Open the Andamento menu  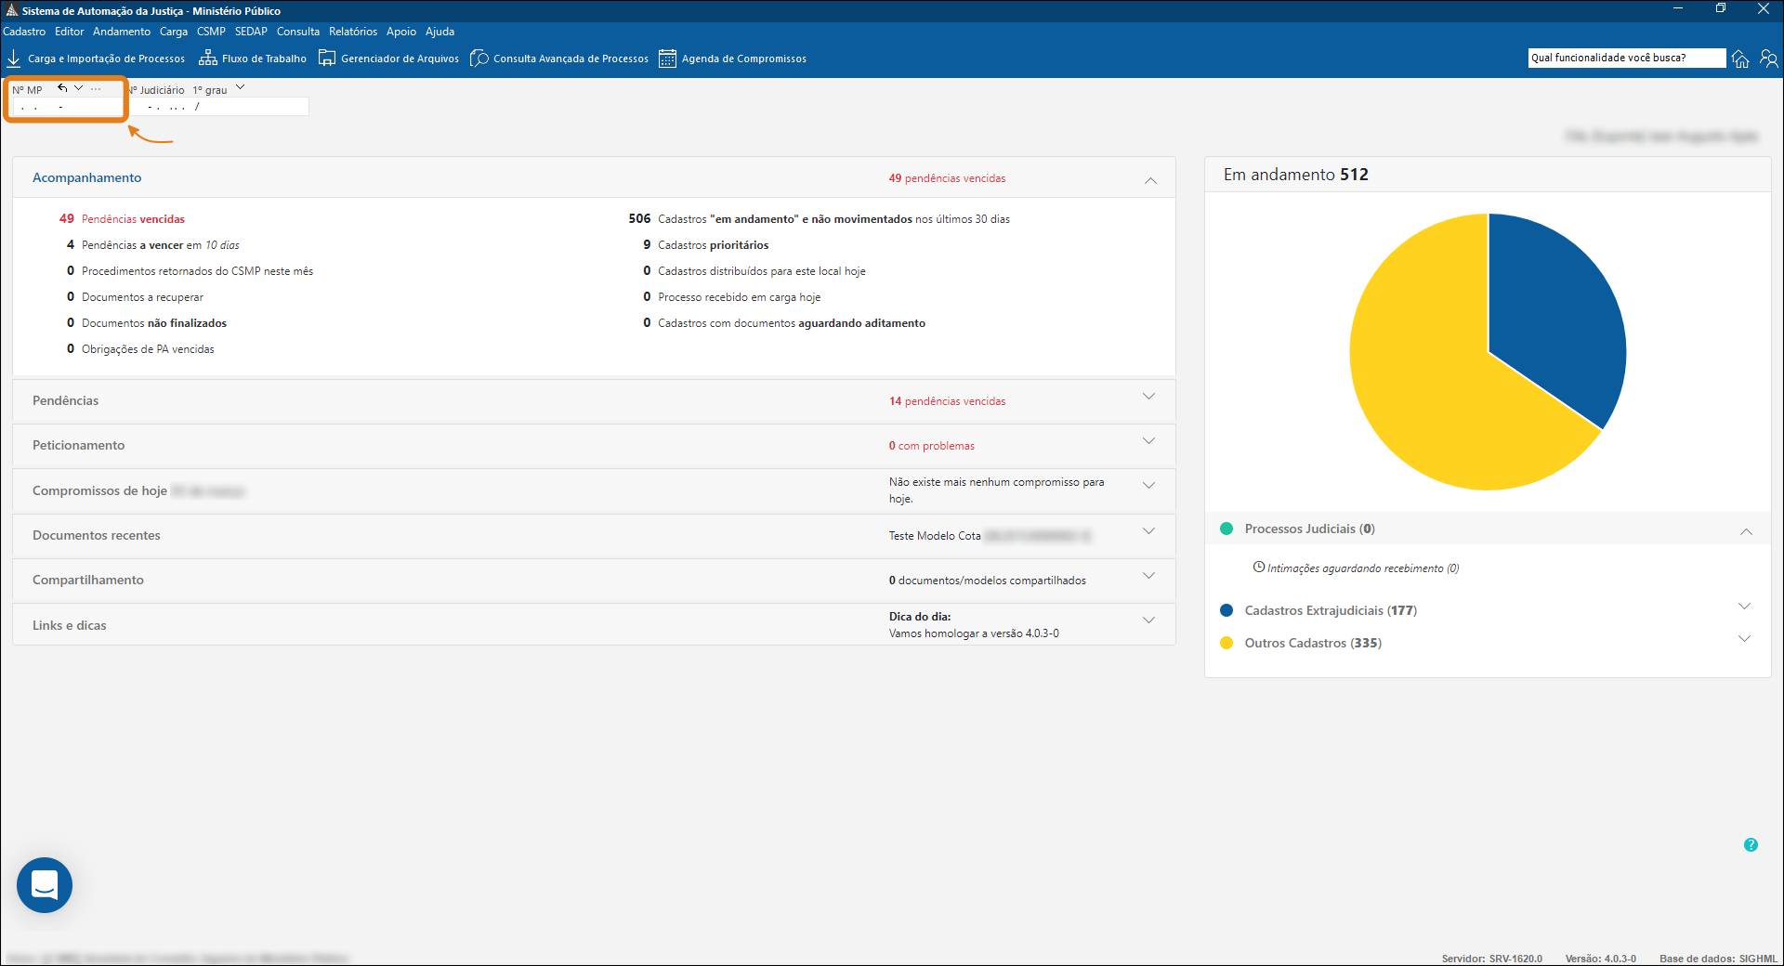tap(122, 32)
